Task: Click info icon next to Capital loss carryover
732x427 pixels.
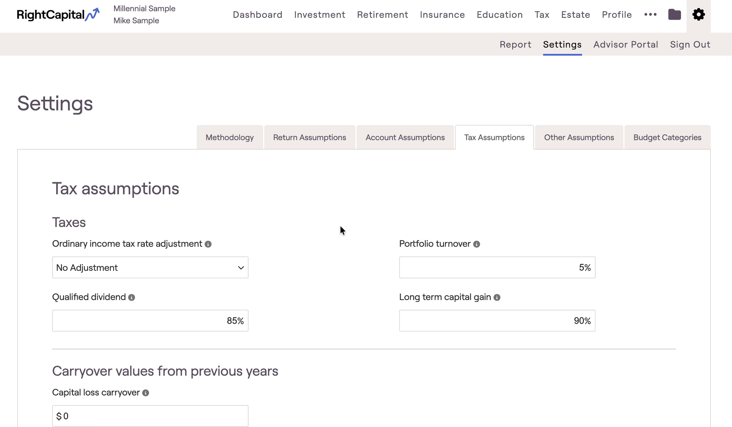Action: (145, 393)
